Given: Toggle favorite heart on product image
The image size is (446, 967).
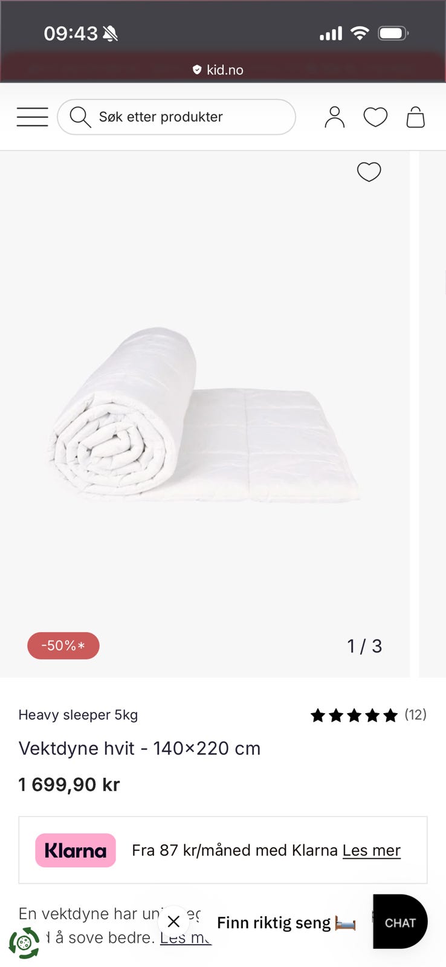Looking at the screenshot, I should (369, 172).
